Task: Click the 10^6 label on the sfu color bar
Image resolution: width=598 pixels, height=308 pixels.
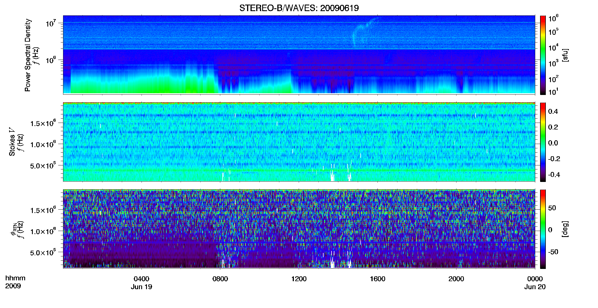Action: [x=553, y=18]
